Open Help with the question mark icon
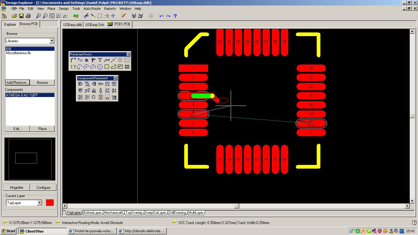The height and width of the screenshot is (235, 418). tap(175, 16)
